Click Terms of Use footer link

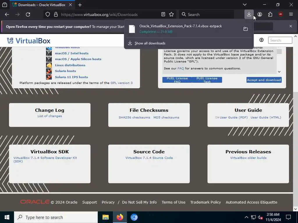click(173, 202)
